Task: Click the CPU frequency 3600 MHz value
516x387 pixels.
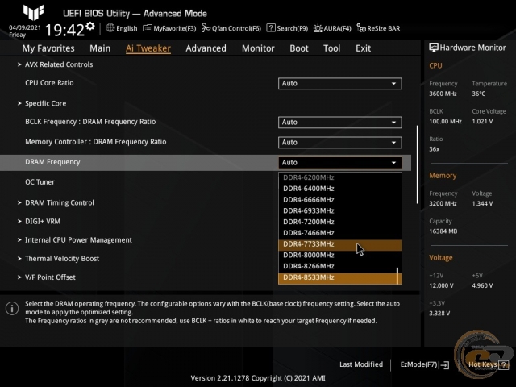Action: [443, 94]
